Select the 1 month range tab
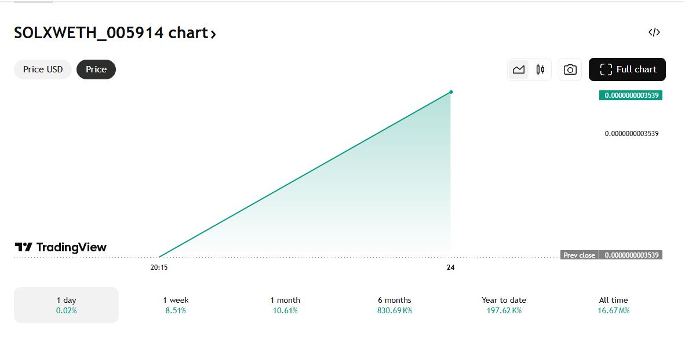685x337 pixels. tap(285, 305)
